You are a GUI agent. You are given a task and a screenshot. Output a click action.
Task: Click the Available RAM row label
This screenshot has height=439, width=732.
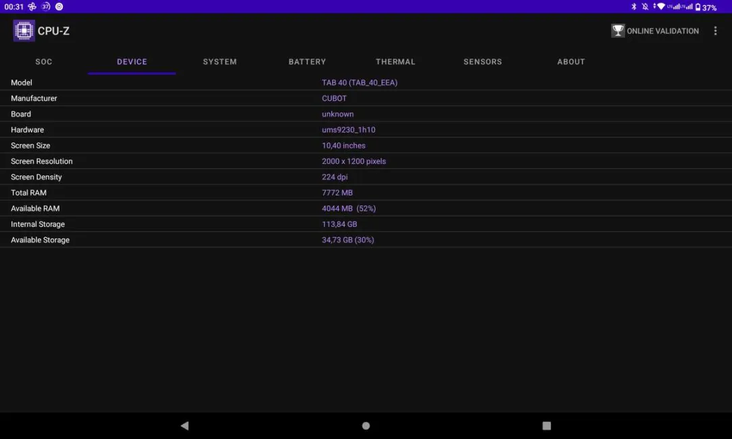click(35, 209)
